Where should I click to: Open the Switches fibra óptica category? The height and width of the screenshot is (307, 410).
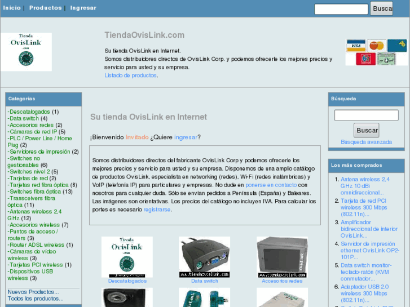pos(36,192)
